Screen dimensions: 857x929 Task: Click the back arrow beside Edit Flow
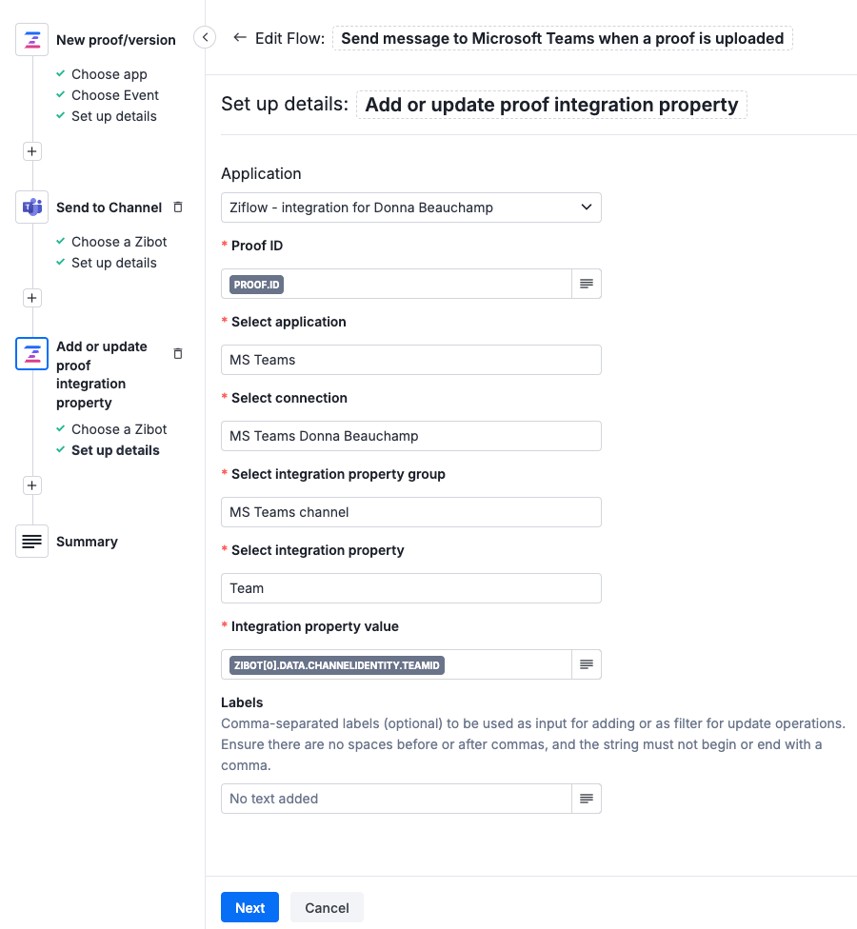(239, 38)
